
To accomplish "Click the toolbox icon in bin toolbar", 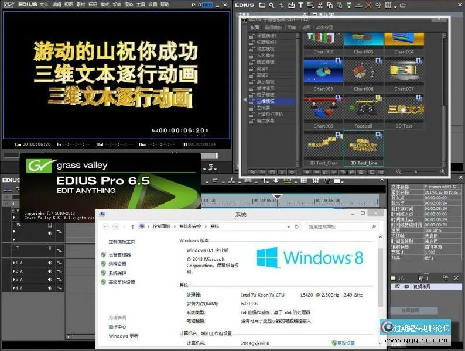I will coord(403,5).
